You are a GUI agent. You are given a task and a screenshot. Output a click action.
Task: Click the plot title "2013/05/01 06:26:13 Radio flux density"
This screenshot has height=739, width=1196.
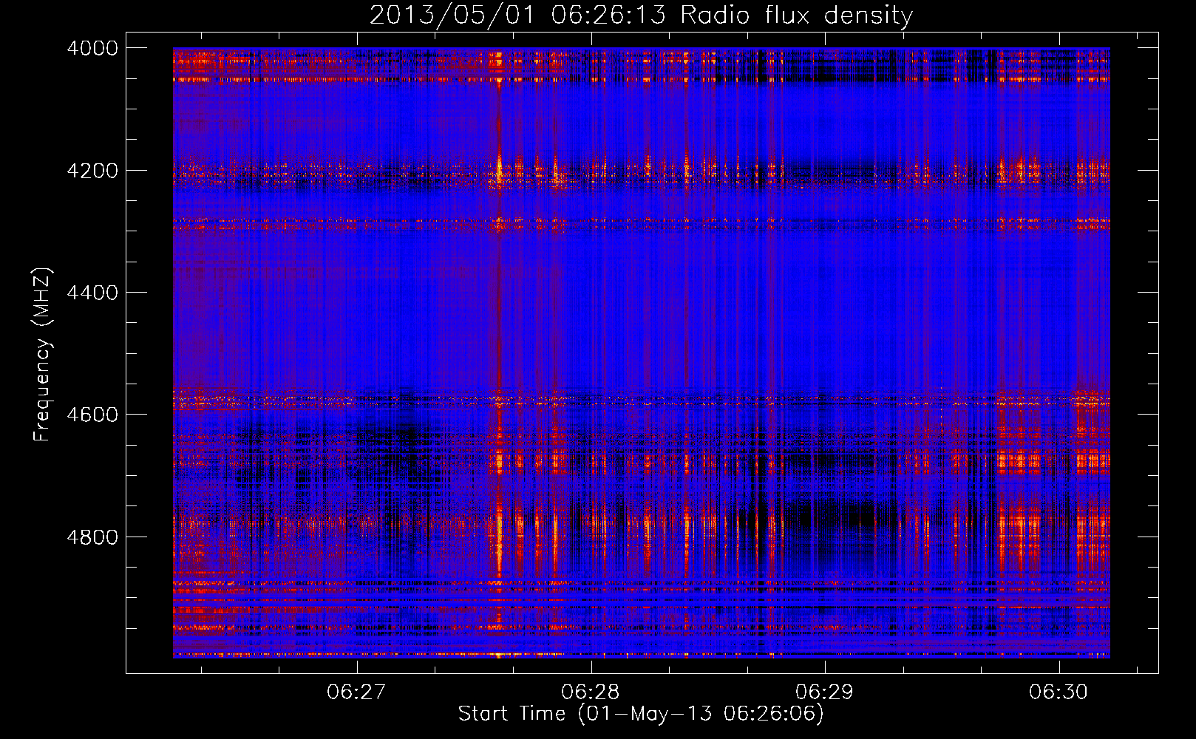[x=641, y=16]
